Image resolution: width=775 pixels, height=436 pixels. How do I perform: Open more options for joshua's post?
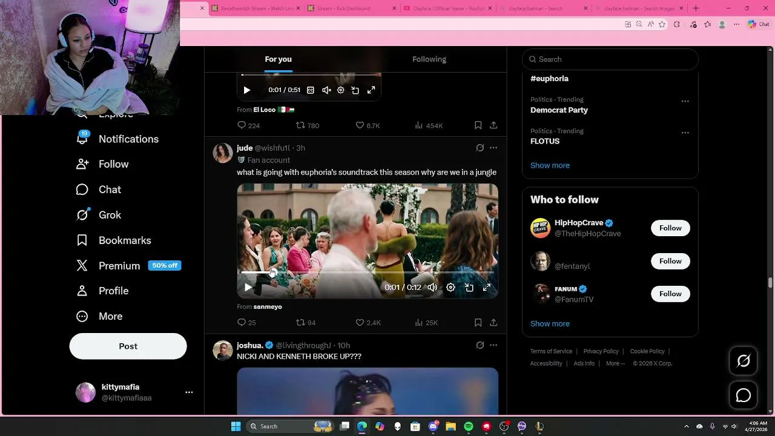click(493, 345)
